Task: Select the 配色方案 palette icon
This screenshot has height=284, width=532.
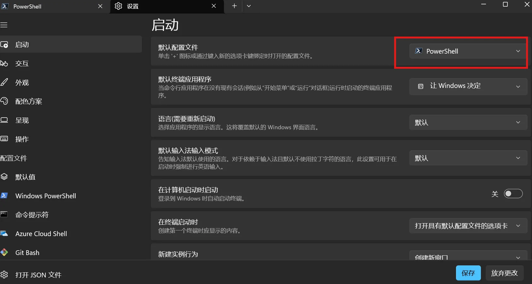Action: [4, 101]
